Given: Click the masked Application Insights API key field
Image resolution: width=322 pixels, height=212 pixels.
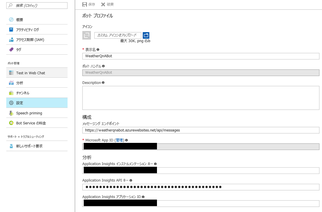Looking at the screenshot, I should (201, 187).
